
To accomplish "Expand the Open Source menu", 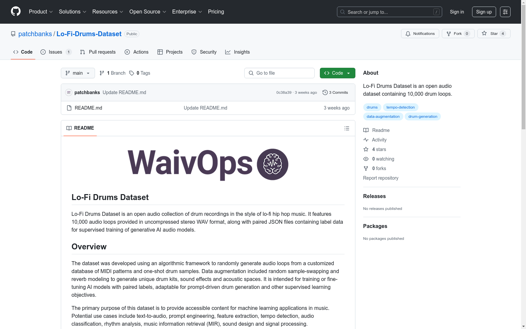I will pyautogui.click(x=148, y=12).
